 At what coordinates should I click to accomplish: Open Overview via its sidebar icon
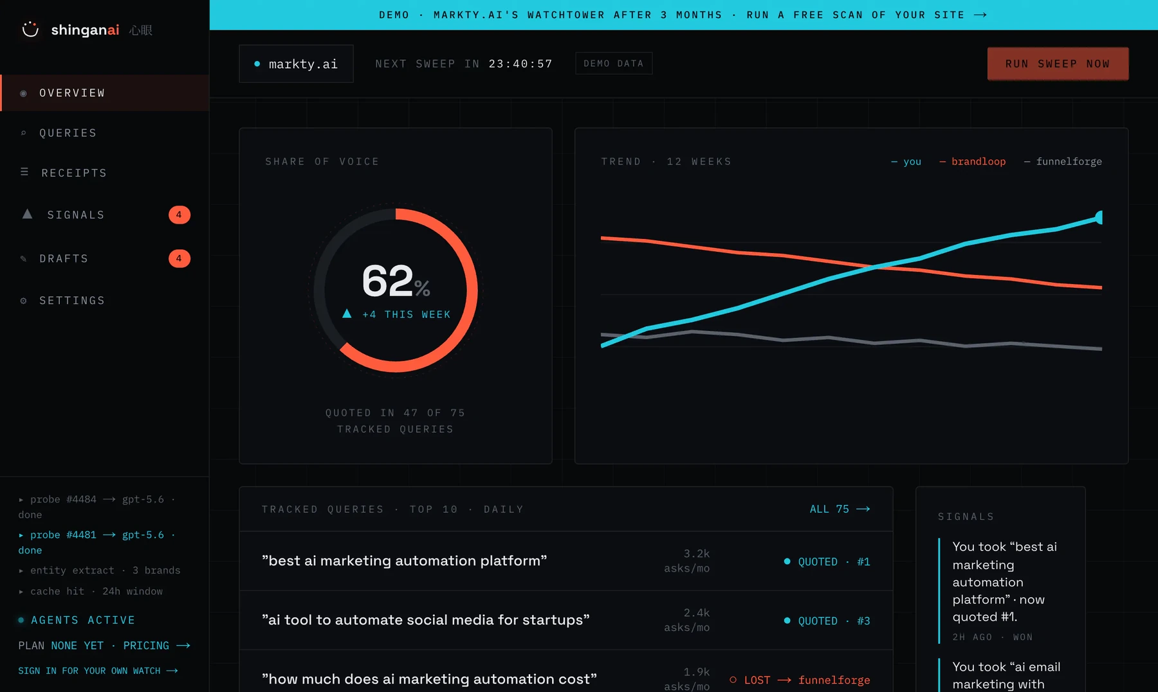(24, 93)
